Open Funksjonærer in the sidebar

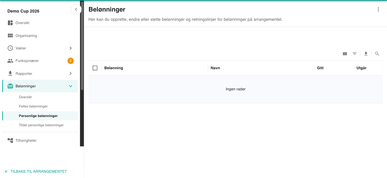40,61
